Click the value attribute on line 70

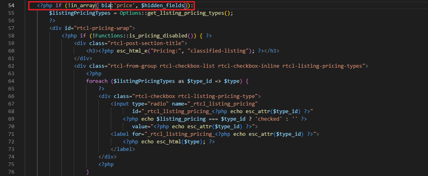pyautogui.click(x=140, y=127)
